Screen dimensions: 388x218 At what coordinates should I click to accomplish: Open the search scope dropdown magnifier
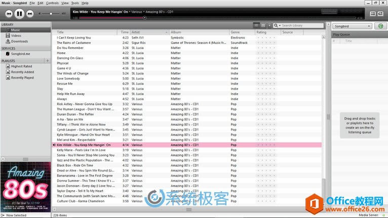click(277, 25)
